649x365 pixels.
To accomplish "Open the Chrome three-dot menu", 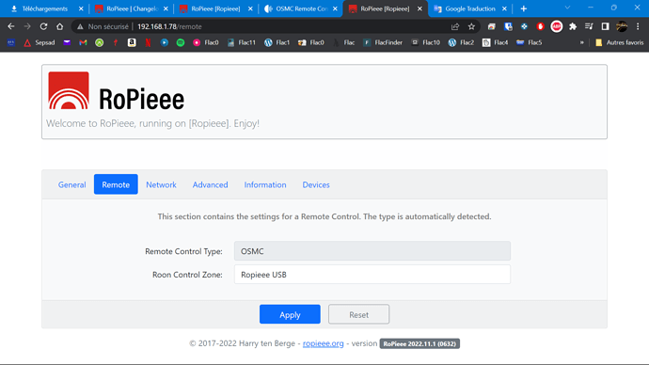I will pyautogui.click(x=638, y=26).
